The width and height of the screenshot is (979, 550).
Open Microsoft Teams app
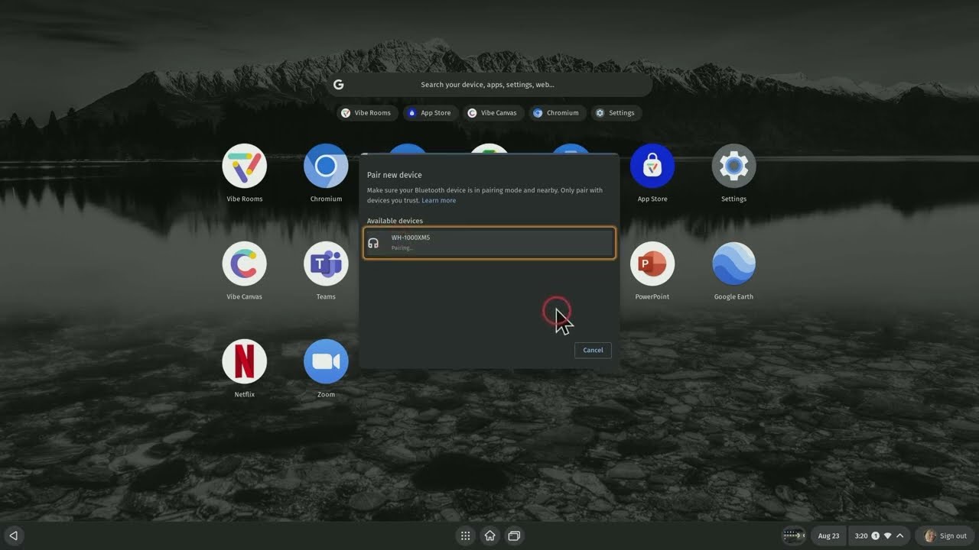click(326, 264)
